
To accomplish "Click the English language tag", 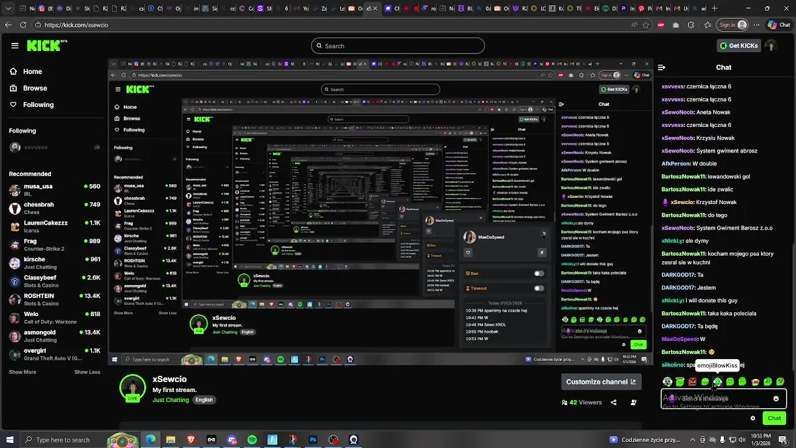I will pos(204,400).
